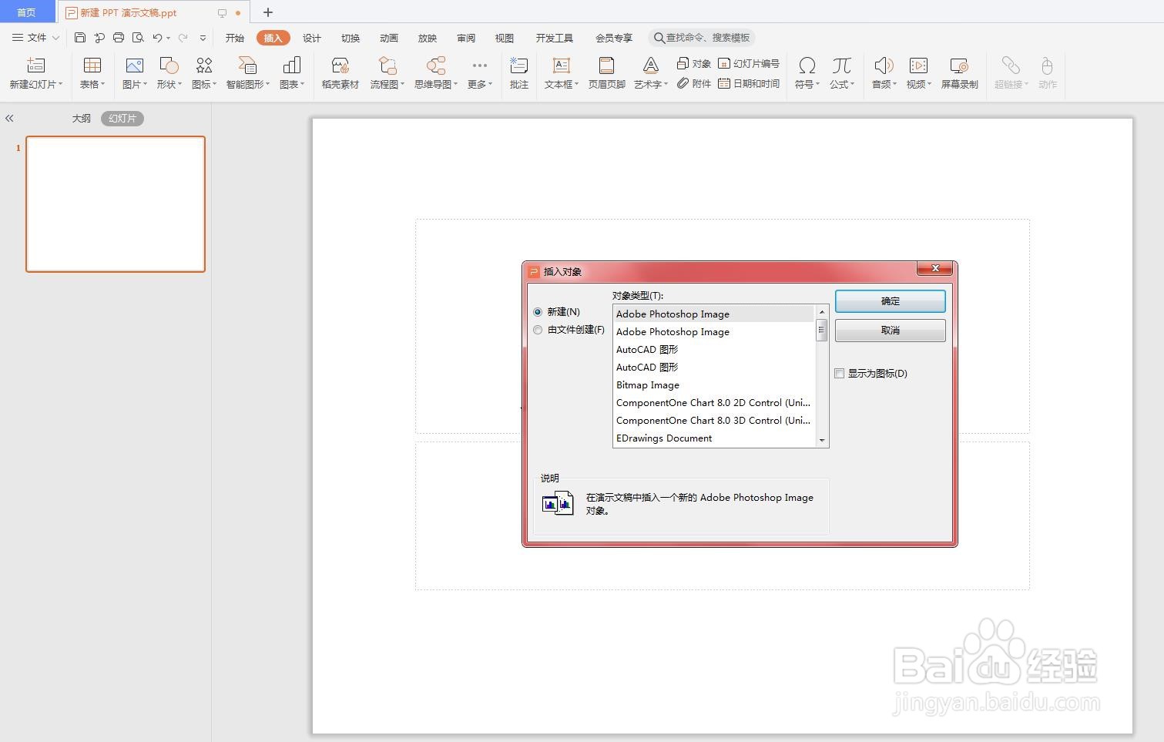Select the 由文件创建(F) radio button

(538, 330)
